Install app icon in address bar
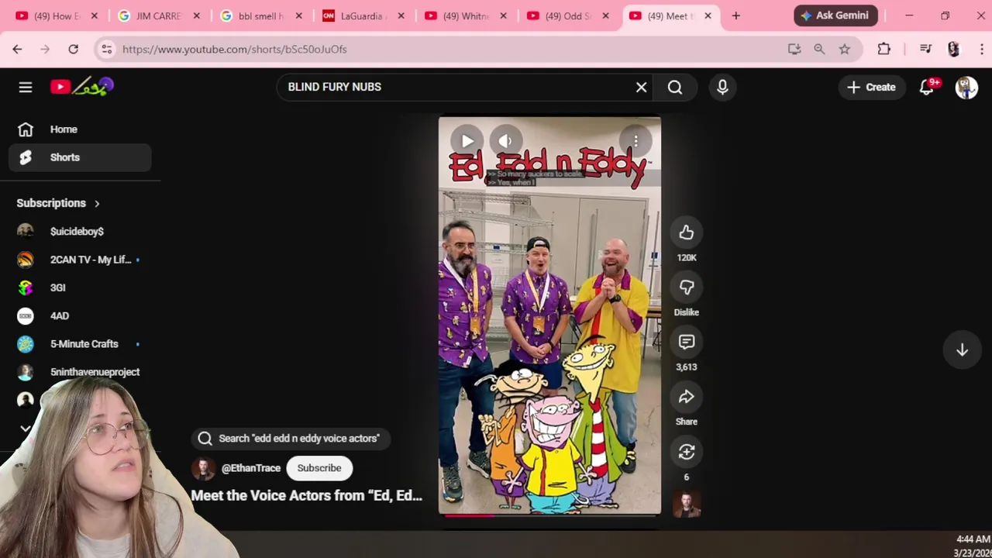This screenshot has width=992, height=558. (x=794, y=49)
